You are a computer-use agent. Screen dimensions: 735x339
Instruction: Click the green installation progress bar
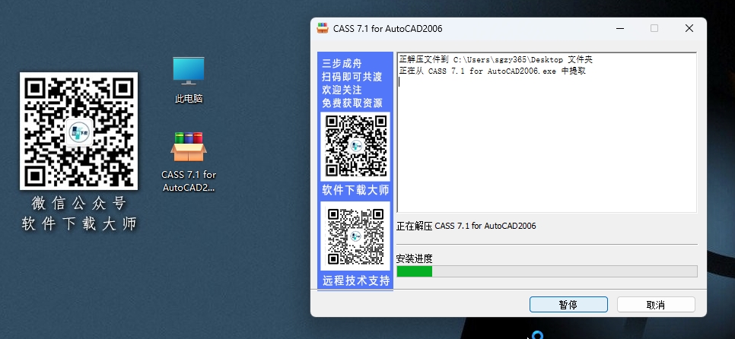(546, 271)
